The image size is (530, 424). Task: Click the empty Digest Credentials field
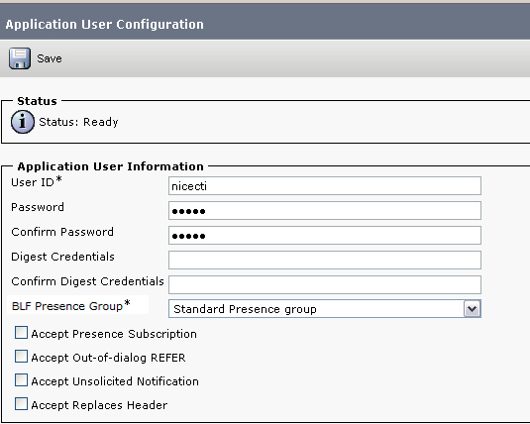pyautogui.click(x=325, y=260)
